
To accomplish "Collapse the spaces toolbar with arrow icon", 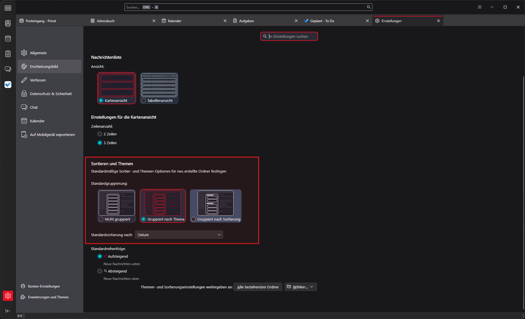I will click(8, 311).
